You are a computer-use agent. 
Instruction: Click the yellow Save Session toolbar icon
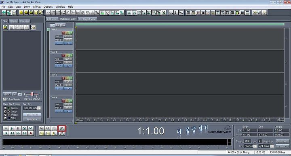pyautogui.click(x=36, y=12)
